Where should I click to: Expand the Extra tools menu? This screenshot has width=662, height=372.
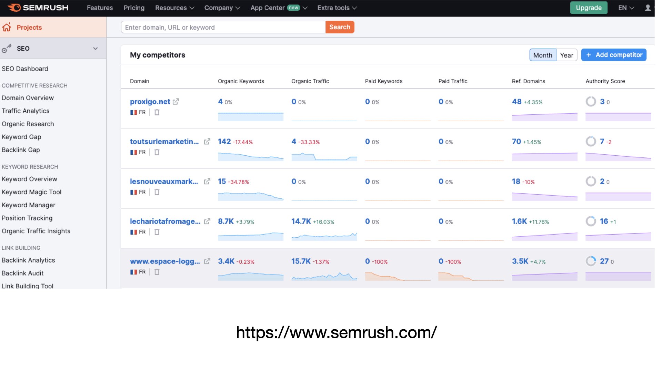(337, 8)
